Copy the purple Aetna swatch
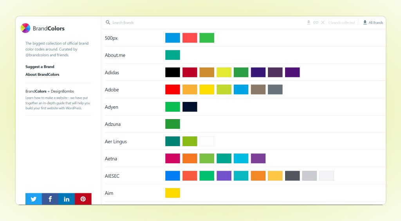401x221 pixels. tap(258, 158)
